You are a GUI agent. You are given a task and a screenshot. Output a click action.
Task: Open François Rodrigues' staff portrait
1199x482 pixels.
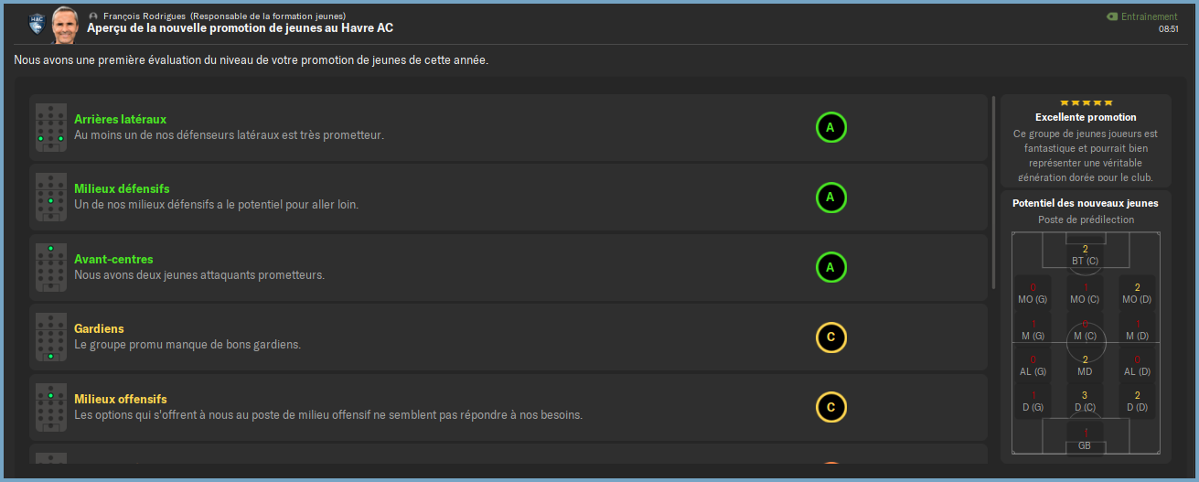click(x=64, y=25)
